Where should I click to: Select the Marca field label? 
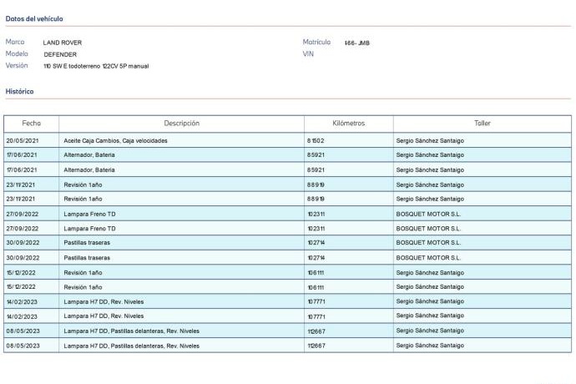click(x=15, y=42)
